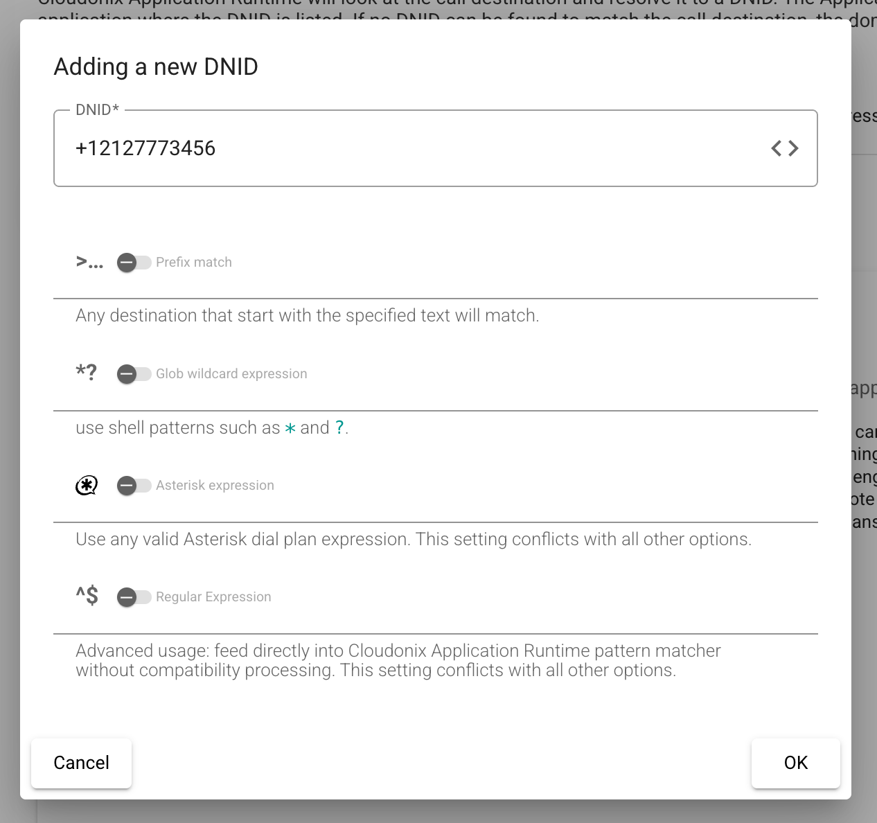The image size is (877, 823).
Task: Click the regular expression '^$' icon
Action: click(x=87, y=596)
